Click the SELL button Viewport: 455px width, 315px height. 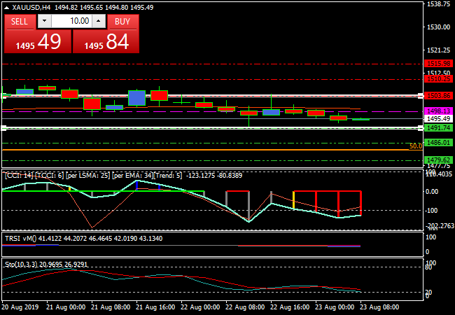pos(20,22)
